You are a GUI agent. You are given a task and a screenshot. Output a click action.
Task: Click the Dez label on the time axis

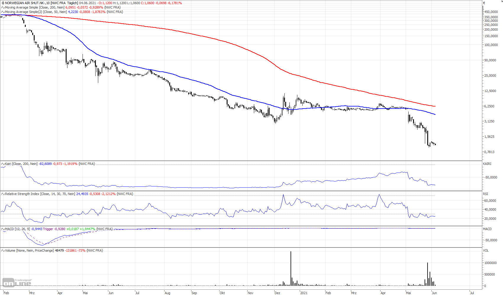277,293
